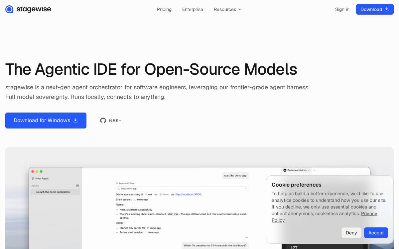Expand the 'Start demo app' row

(x=182, y=189)
